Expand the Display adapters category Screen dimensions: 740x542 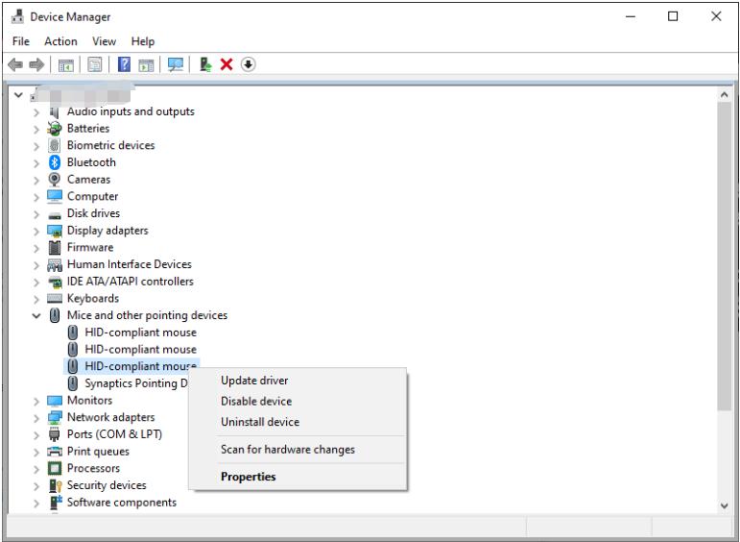[36, 231]
